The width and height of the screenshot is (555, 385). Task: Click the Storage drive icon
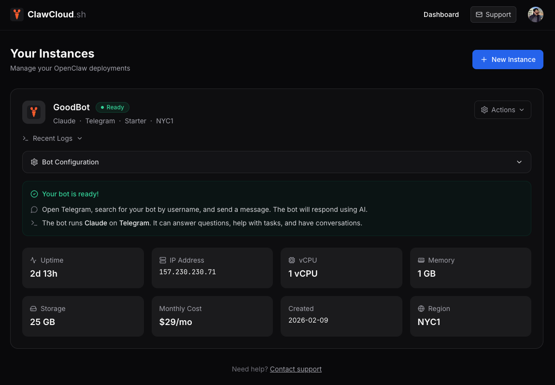[x=34, y=309]
